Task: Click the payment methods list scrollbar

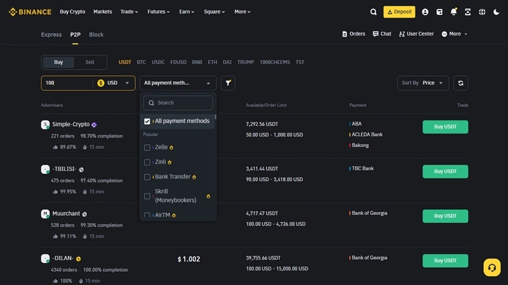Action: click(215, 117)
